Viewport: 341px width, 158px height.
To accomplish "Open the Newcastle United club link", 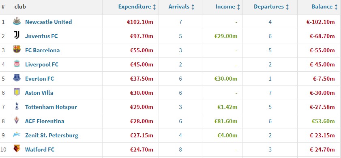I will [49, 22].
